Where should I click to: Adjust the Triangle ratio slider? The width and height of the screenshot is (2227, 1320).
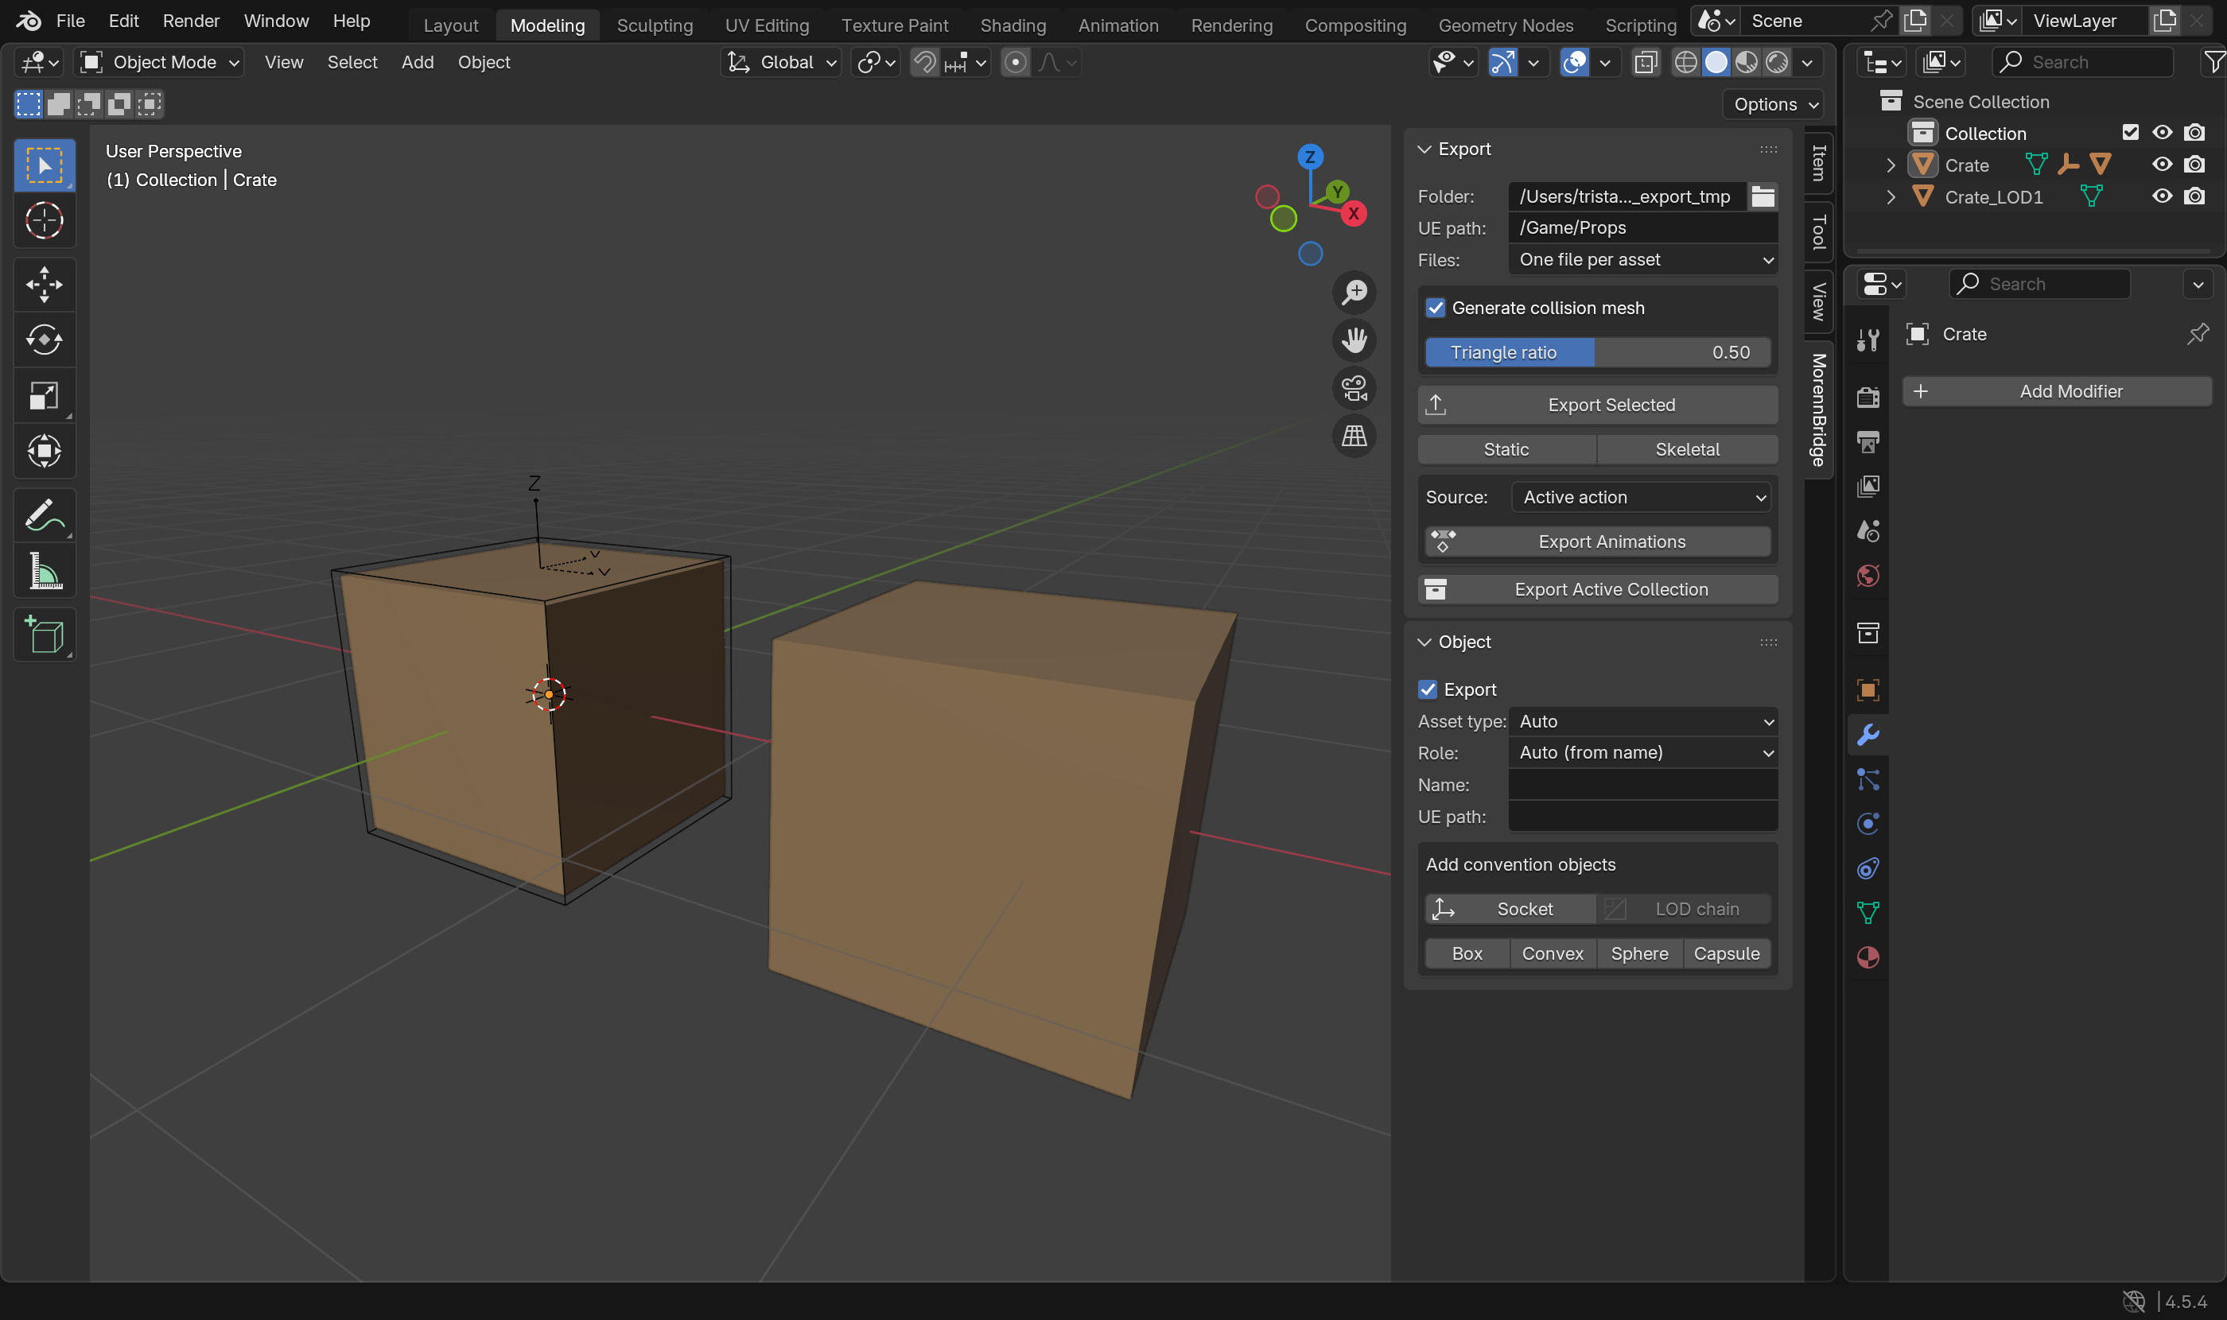coord(1597,352)
